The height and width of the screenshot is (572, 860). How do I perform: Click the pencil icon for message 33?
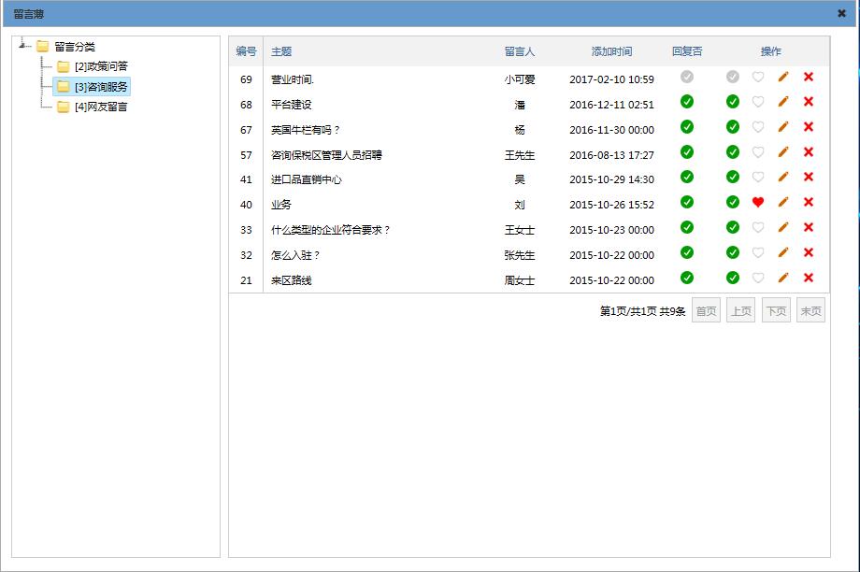[783, 227]
